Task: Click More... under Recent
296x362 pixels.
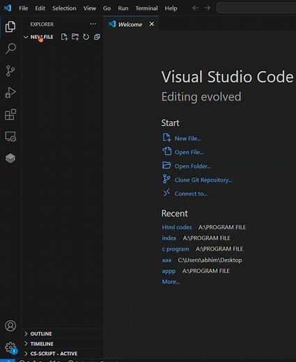Action: point(171,282)
